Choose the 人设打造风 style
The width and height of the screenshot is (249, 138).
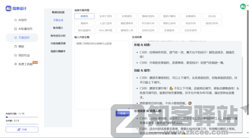tap(105, 23)
